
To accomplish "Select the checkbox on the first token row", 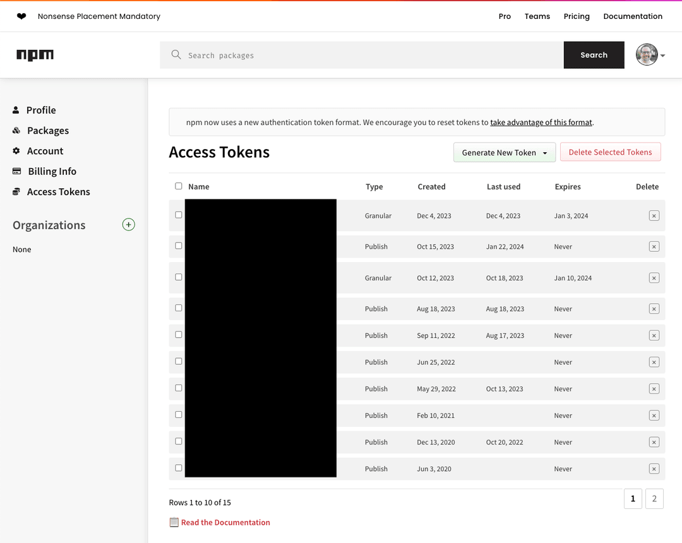I will point(177,213).
